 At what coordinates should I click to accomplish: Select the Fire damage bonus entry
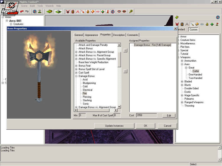click(85, 93)
